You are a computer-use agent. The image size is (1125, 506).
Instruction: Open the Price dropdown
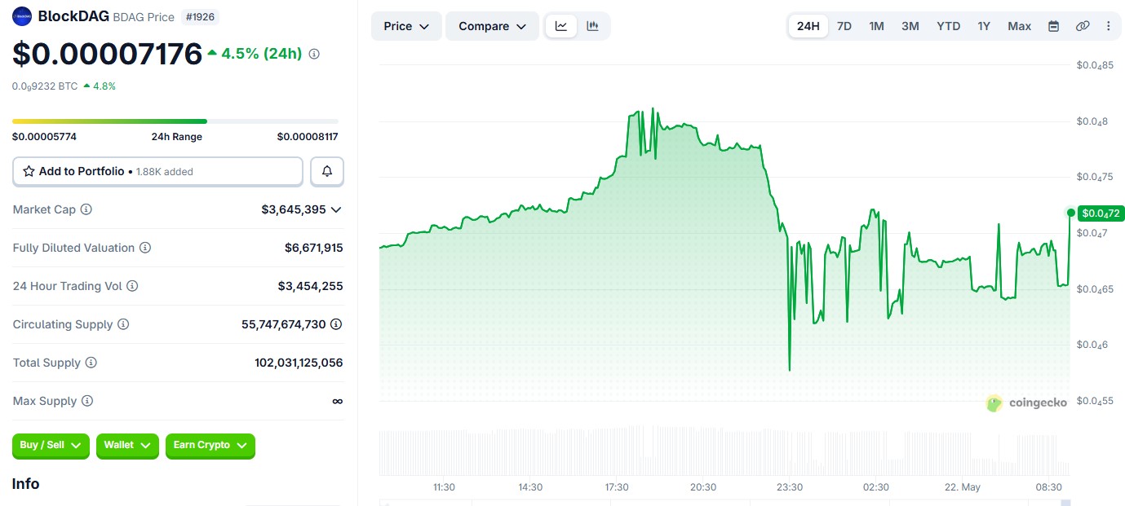[406, 26]
